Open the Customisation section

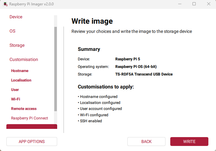(x=24, y=59)
